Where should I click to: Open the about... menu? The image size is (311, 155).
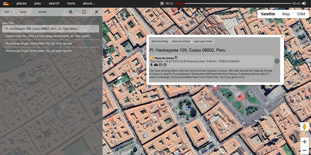pos(89,3)
